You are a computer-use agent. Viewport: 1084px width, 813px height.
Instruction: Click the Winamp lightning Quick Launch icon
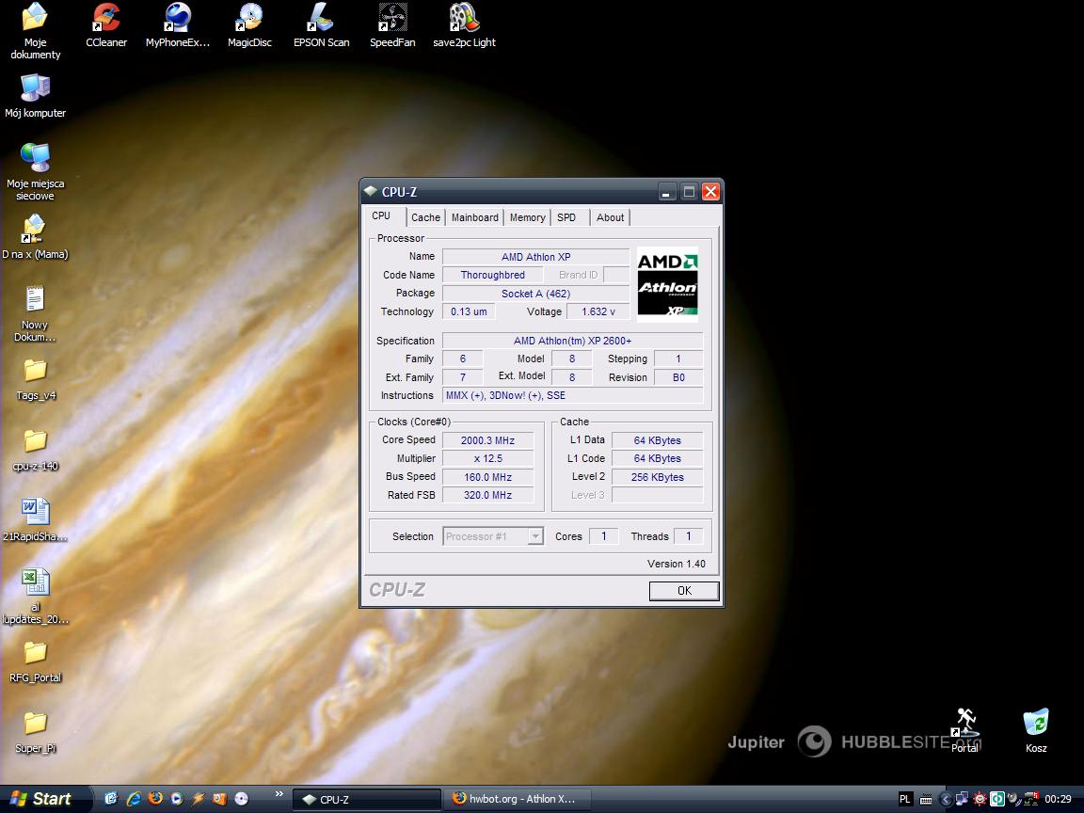[199, 799]
